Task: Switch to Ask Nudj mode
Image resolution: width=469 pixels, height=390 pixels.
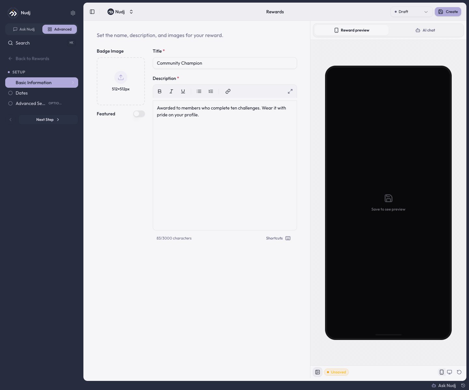Action: [24, 29]
